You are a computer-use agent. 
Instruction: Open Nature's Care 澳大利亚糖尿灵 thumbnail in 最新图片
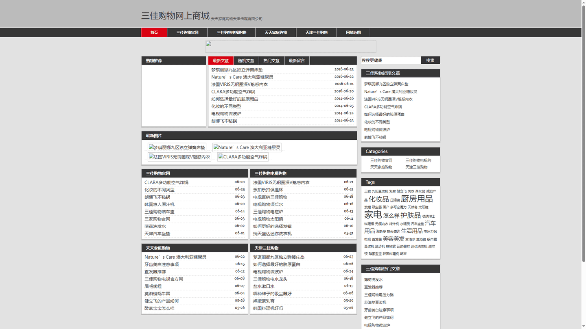coord(247,147)
